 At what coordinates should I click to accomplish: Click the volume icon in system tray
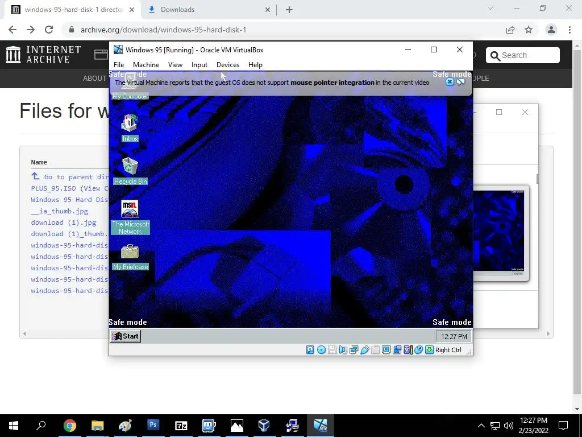pos(509,426)
